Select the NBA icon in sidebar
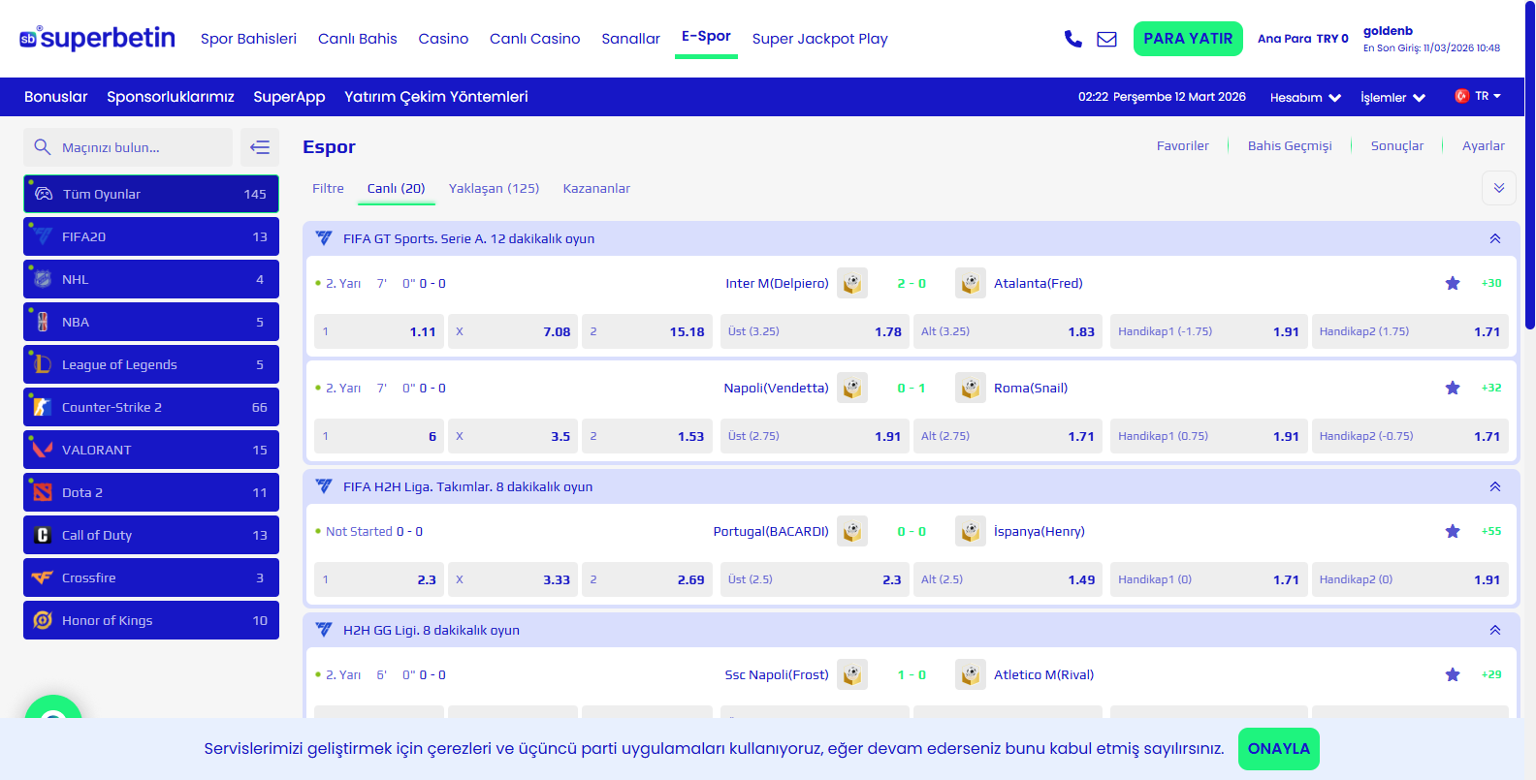Image resolution: width=1536 pixels, height=780 pixels. point(43,322)
